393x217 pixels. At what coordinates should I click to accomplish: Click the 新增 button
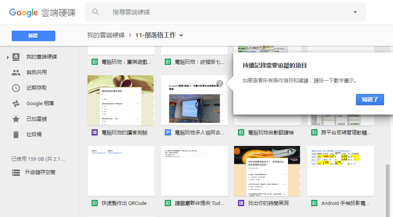pos(33,36)
